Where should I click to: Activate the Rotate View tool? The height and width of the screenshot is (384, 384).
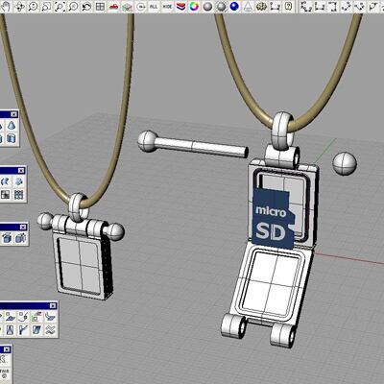(x=19, y=6)
